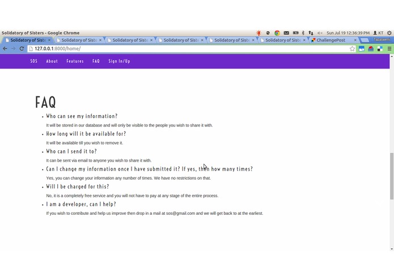Go back using the browser back arrow
The image size is (394, 280).
point(5,49)
